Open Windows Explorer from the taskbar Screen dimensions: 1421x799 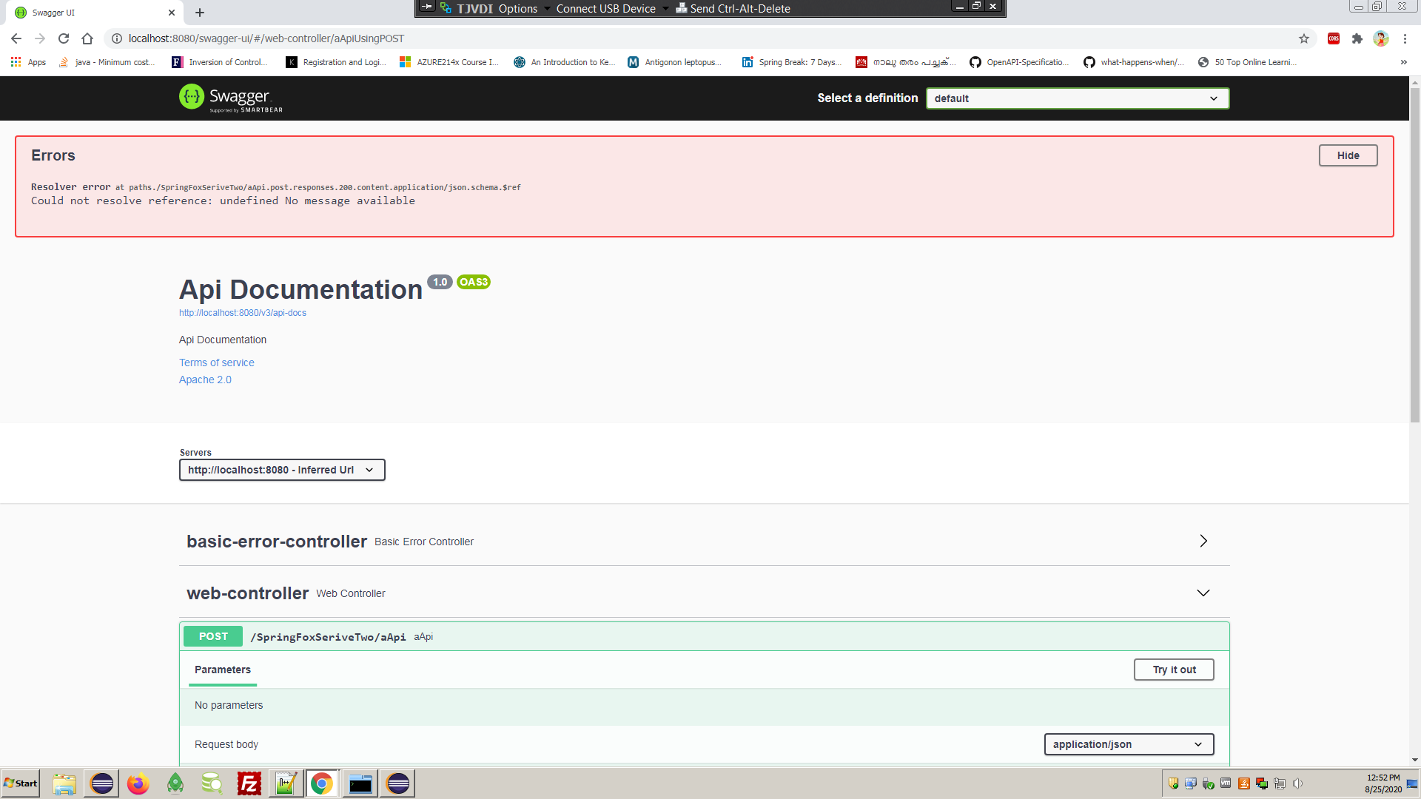point(64,783)
